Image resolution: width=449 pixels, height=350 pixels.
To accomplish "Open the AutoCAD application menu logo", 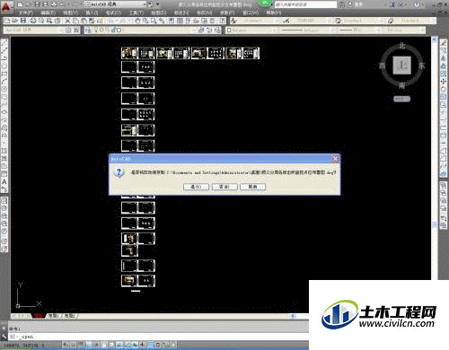I will tap(6, 7).
